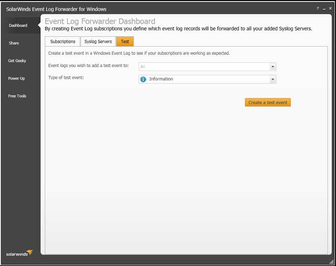336x266 pixels.
Task: Open help with the question mark icon
Action: (x=318, y=8)
